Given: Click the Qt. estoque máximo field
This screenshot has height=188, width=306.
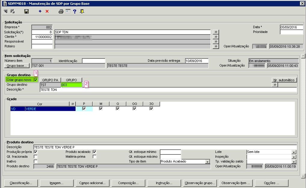Looking at the screenshot, I should click(171, 157).
